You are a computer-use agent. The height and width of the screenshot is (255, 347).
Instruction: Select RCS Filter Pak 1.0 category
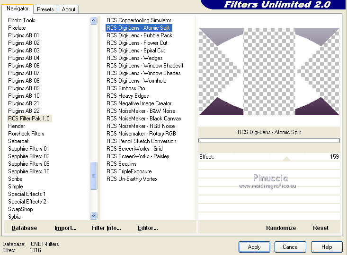(29, 119)
